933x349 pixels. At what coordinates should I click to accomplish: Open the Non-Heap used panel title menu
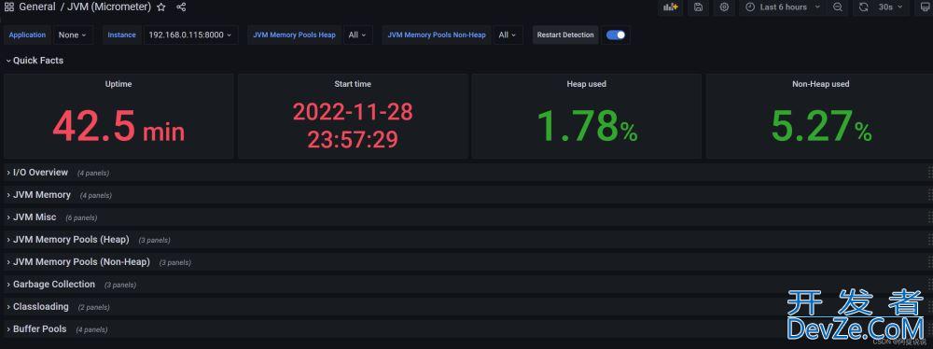(x=820, y=84)
